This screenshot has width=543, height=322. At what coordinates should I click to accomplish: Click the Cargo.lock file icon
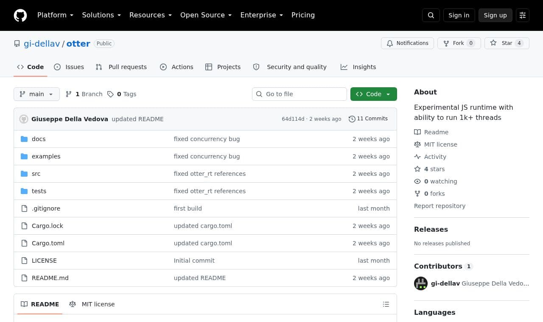coord(24,226)
